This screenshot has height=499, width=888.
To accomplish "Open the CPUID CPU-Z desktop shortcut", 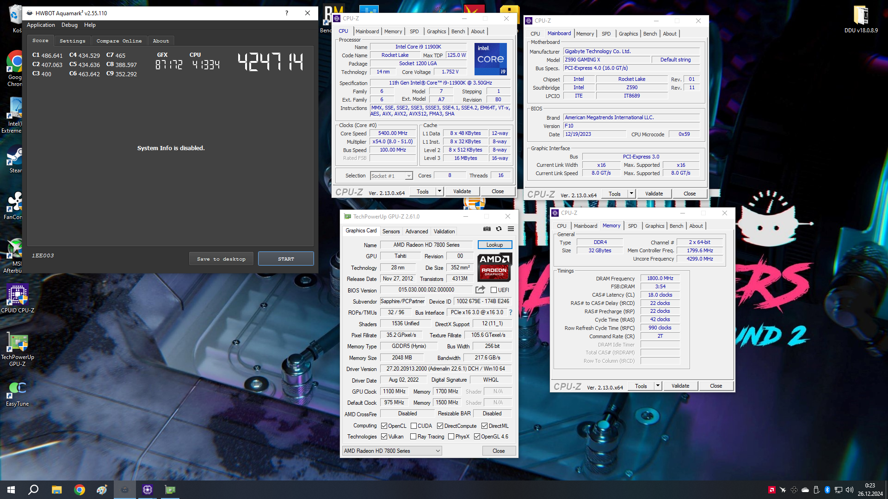I will (18, 299).
